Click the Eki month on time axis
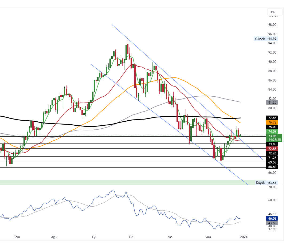The image size is (286, 250). click(131, 237)
